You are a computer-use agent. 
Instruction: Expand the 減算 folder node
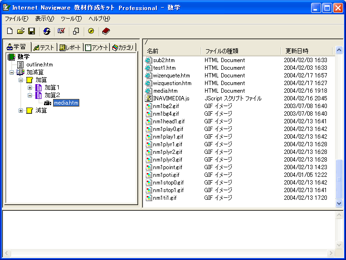click(21, 111)
